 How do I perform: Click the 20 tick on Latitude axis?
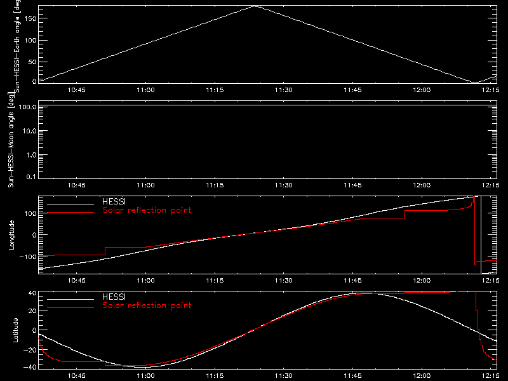click(x=32, y=311)
